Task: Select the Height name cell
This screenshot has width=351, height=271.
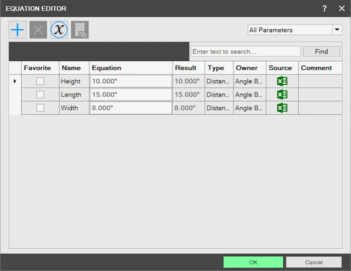Action: click(x=74, y=81)
